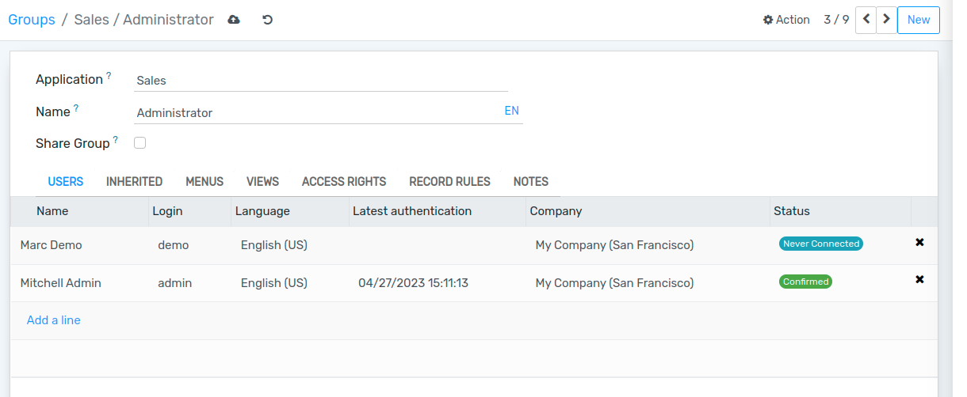Click the Never Connected status badge
This screenshot has height=397, width=967.
pos(821,244)
